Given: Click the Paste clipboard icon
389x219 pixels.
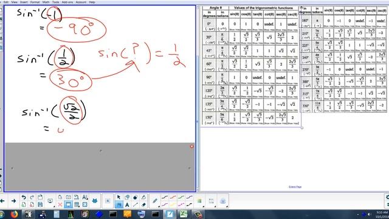Looking at the screenshot, I should [x=60, y=197].
